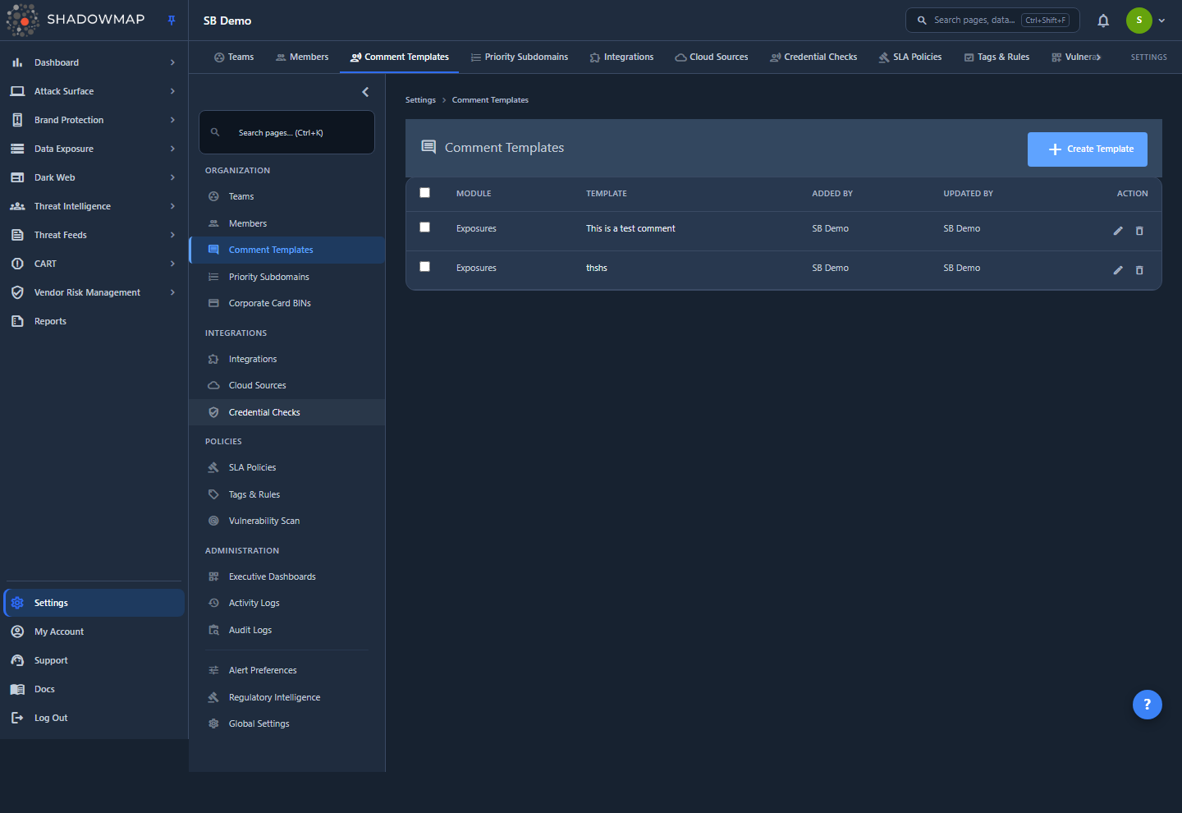Expand the Attack Surface menu
Screen dimensions: 1182x813
94,91
